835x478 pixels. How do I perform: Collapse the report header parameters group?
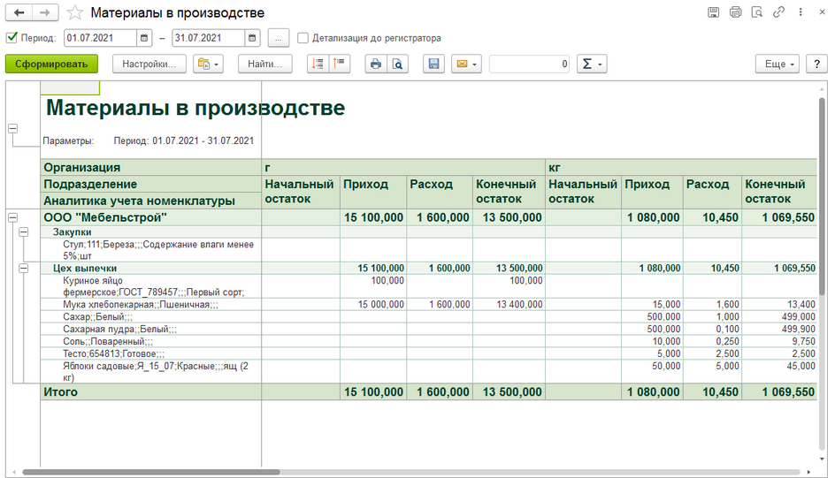click(12, 129)
